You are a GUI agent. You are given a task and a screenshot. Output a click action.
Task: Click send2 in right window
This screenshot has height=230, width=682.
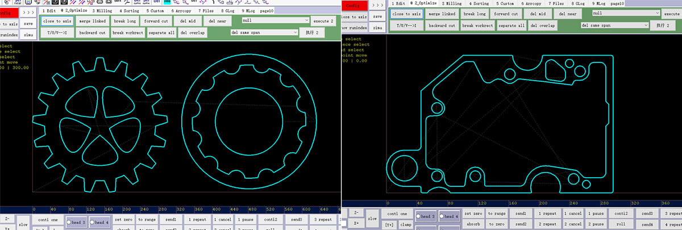pyautogui.click(x=521, y=224)
